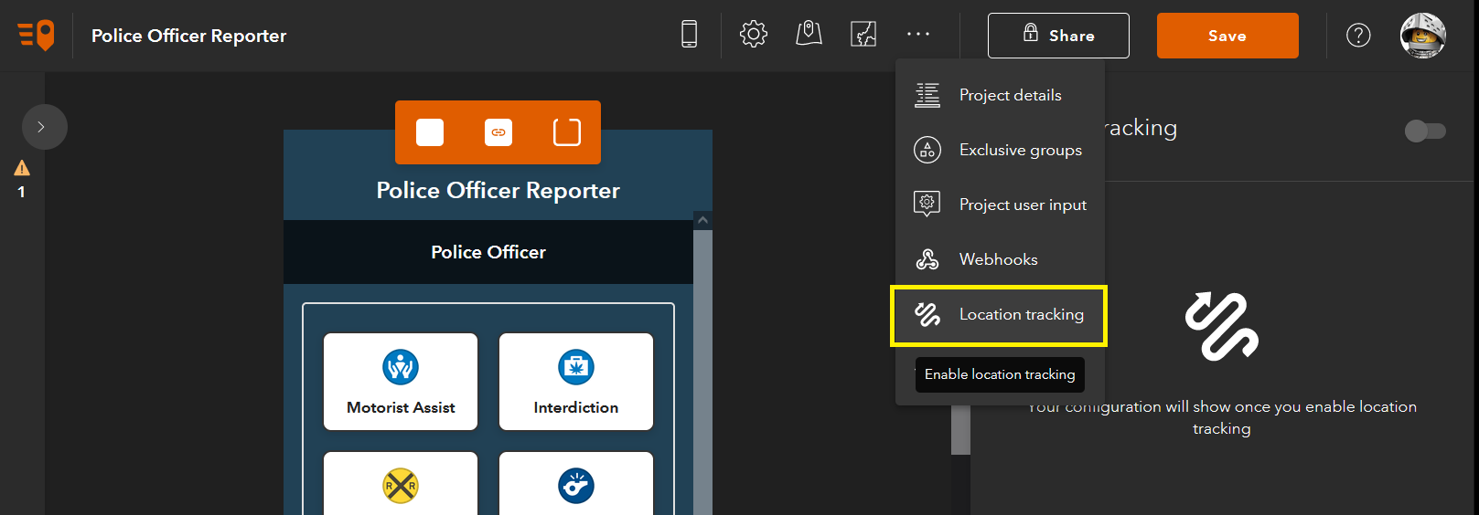Select Project user input menu item
The image size is (1479, 515).
tap(1001, 205)
